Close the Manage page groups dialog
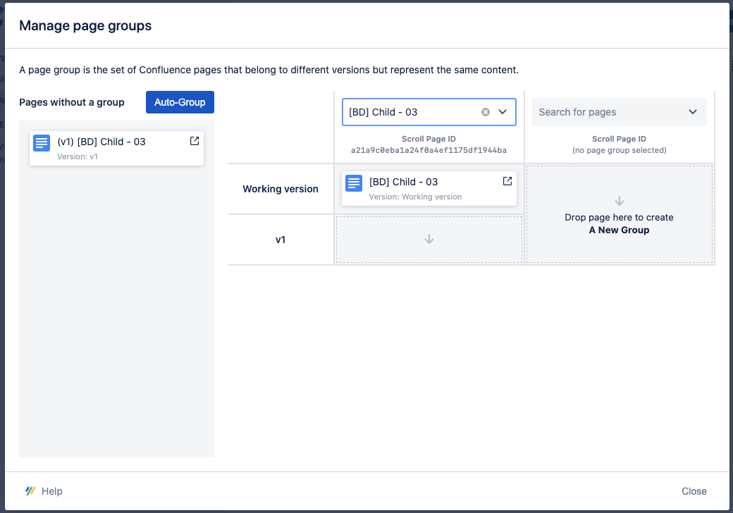 (694, 491)
